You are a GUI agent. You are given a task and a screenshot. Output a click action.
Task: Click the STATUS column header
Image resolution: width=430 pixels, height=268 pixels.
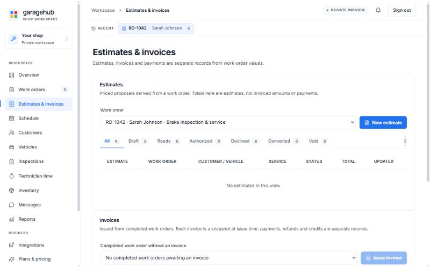tap(314, 162)
